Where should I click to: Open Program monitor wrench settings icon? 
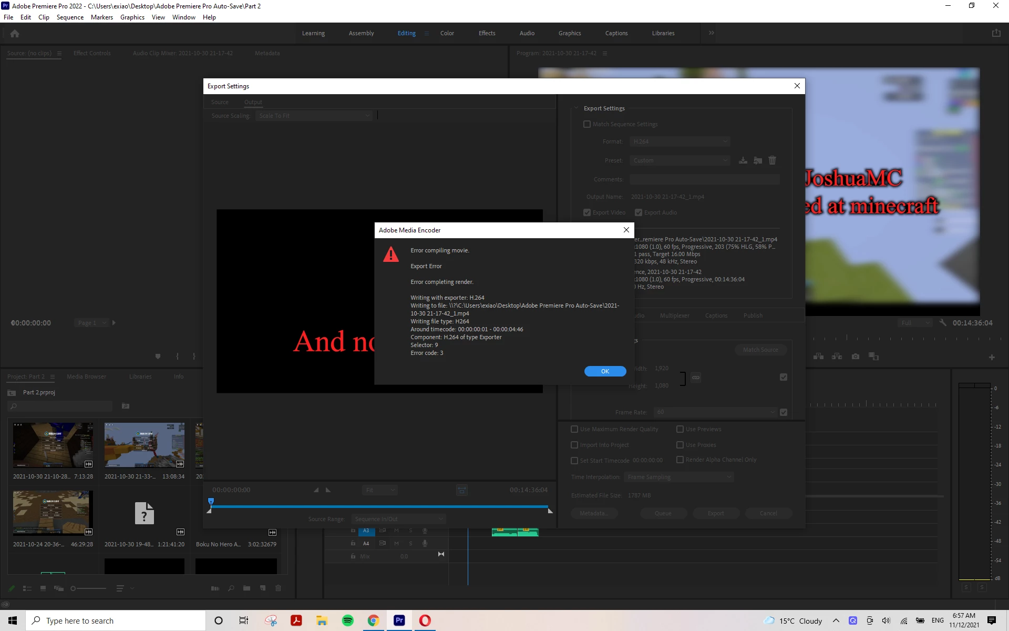click(x=942, y=323)
